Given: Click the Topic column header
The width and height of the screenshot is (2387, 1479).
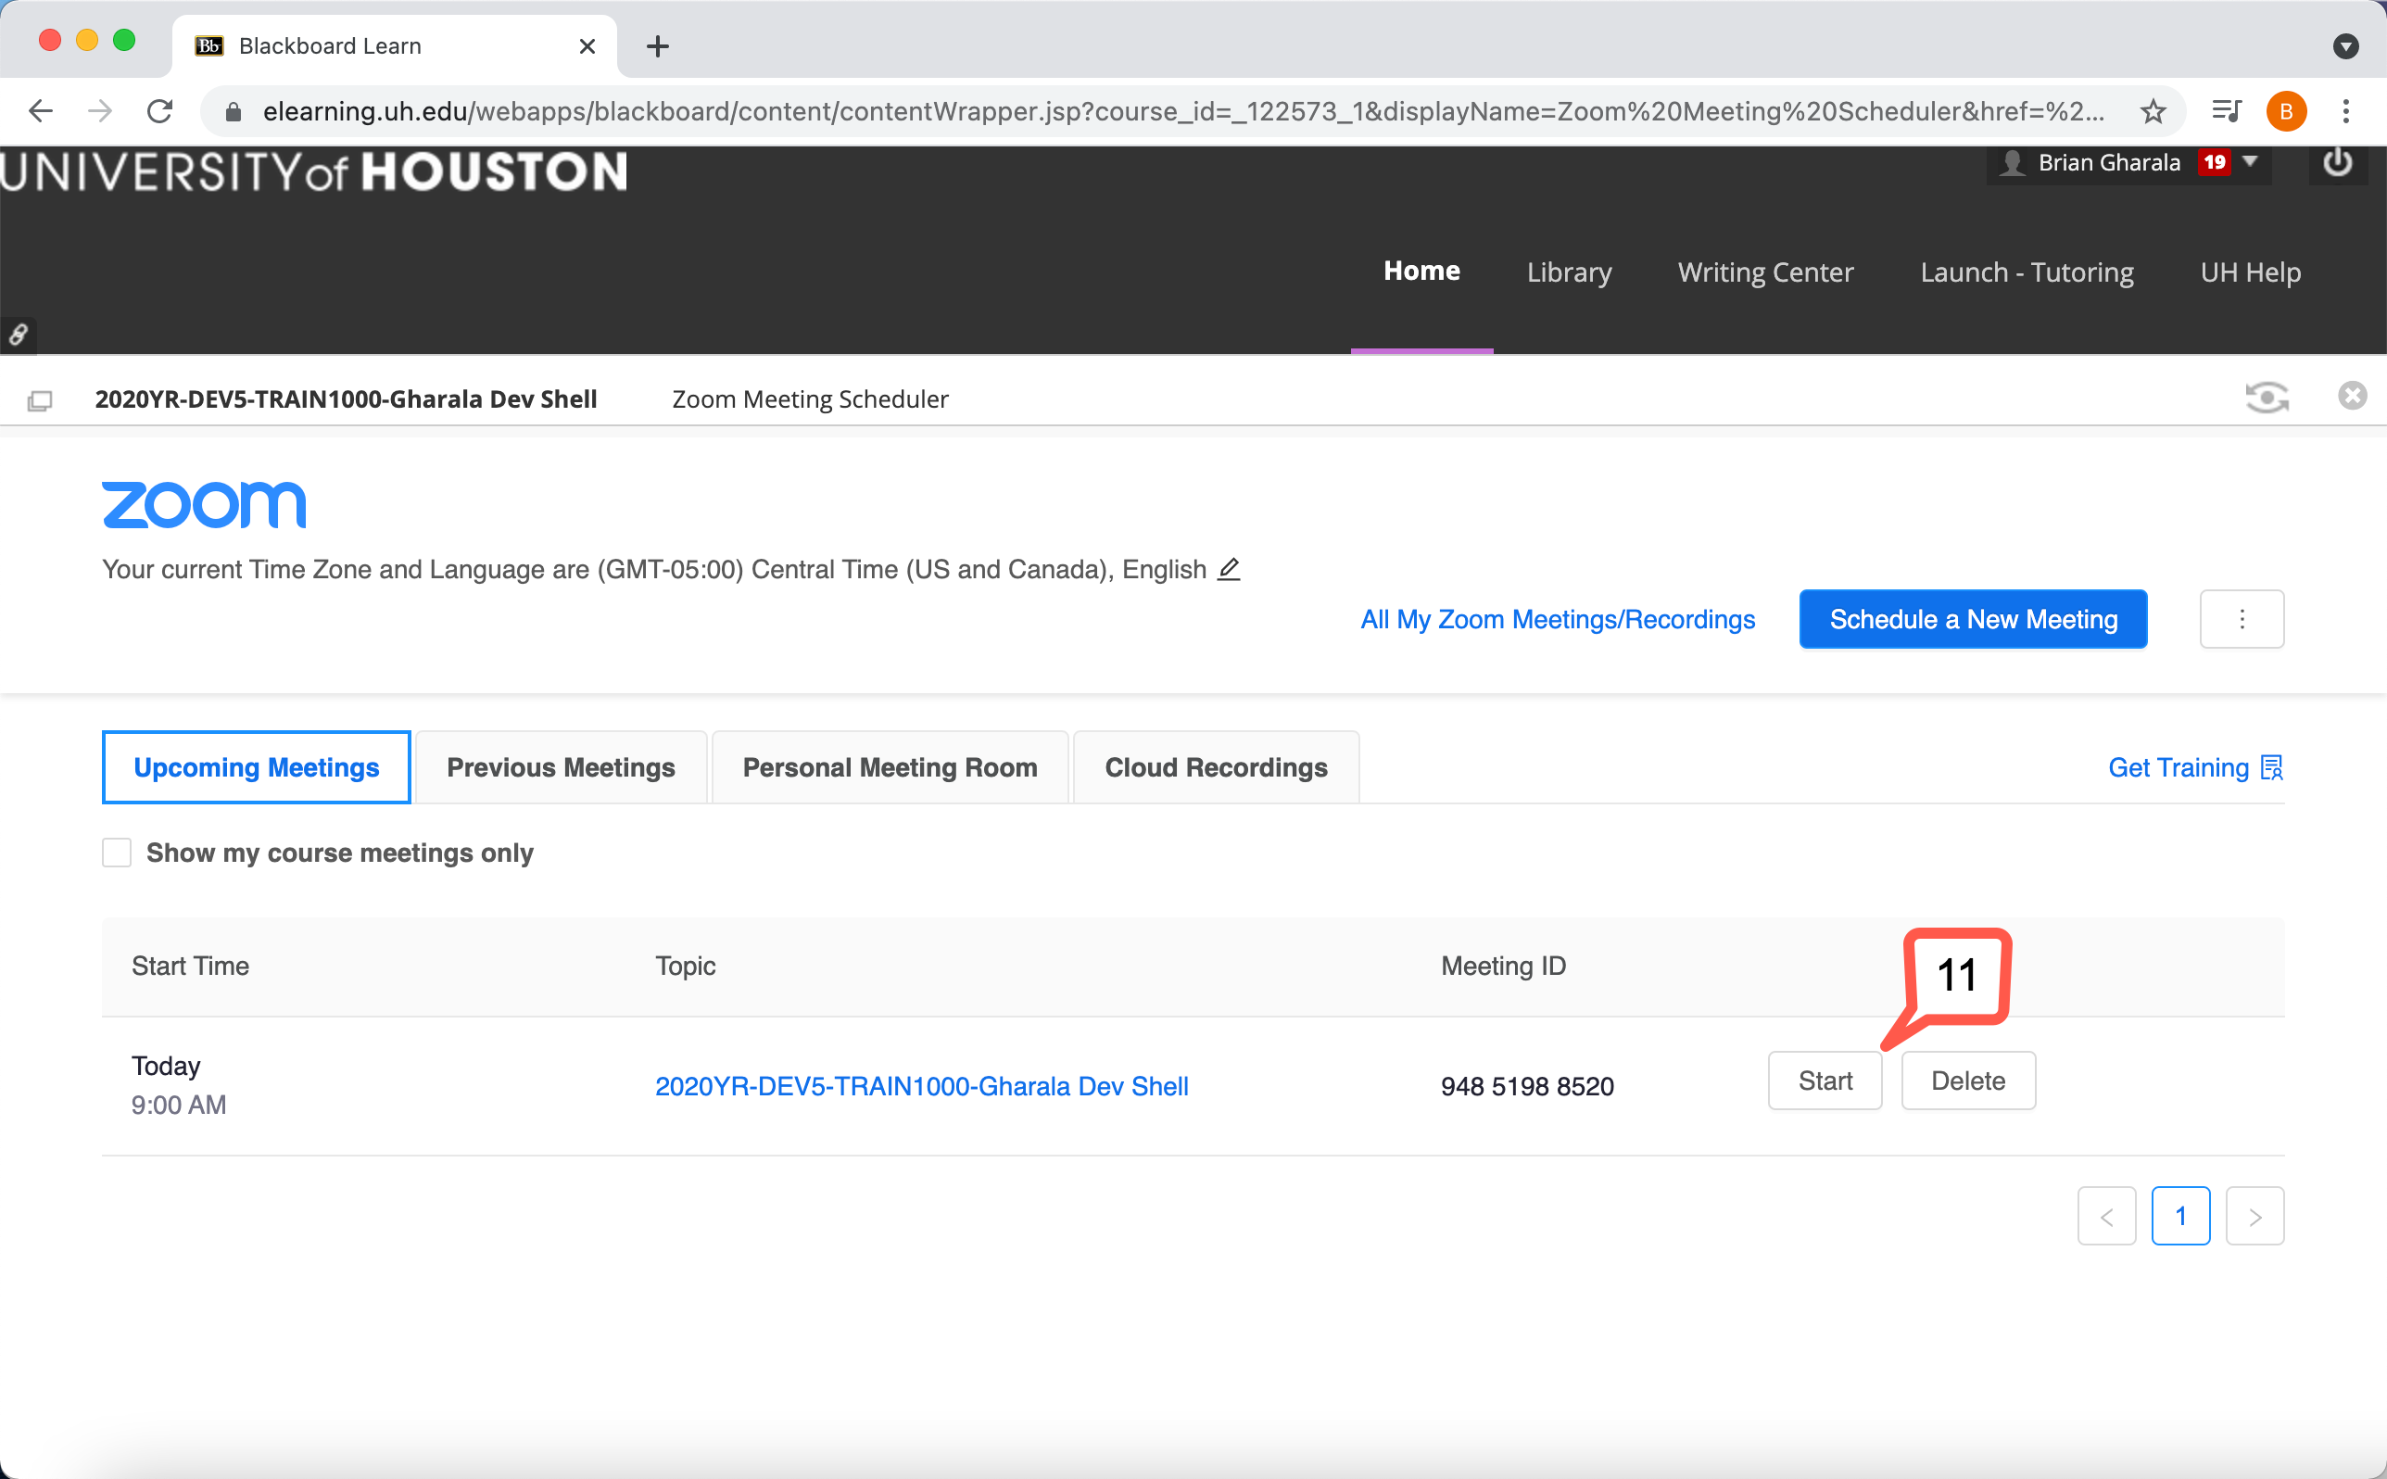Looking at the screenshot, I should (686, 967).
